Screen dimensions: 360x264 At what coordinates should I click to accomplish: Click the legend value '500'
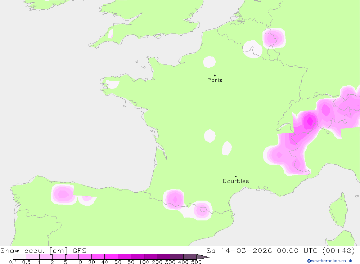pos(196,262)
